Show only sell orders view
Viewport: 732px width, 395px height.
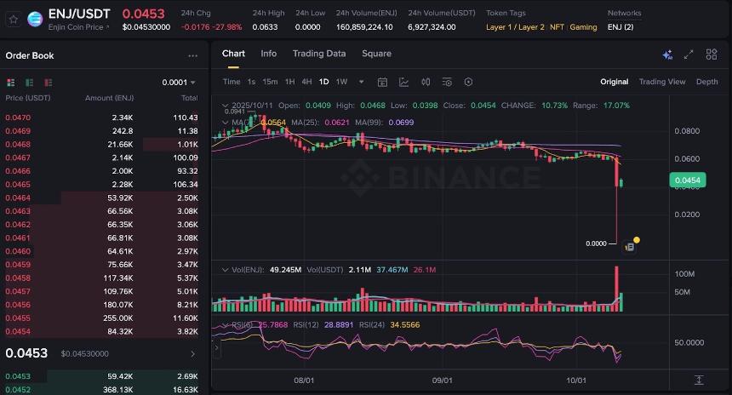[x=49, y=83]
